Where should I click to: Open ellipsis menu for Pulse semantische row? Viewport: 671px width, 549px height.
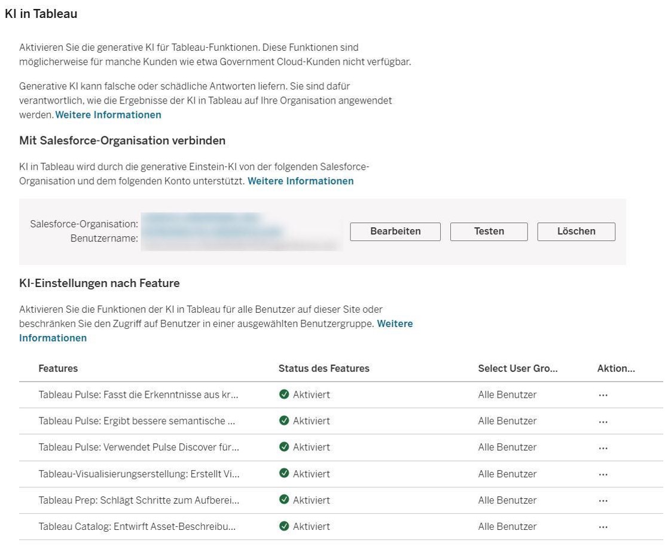(603, 422)
